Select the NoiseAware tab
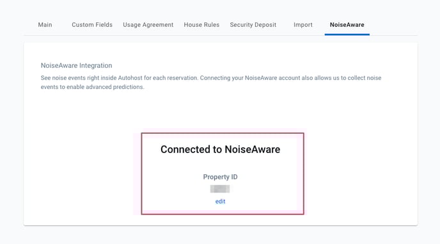 point(347,25)
